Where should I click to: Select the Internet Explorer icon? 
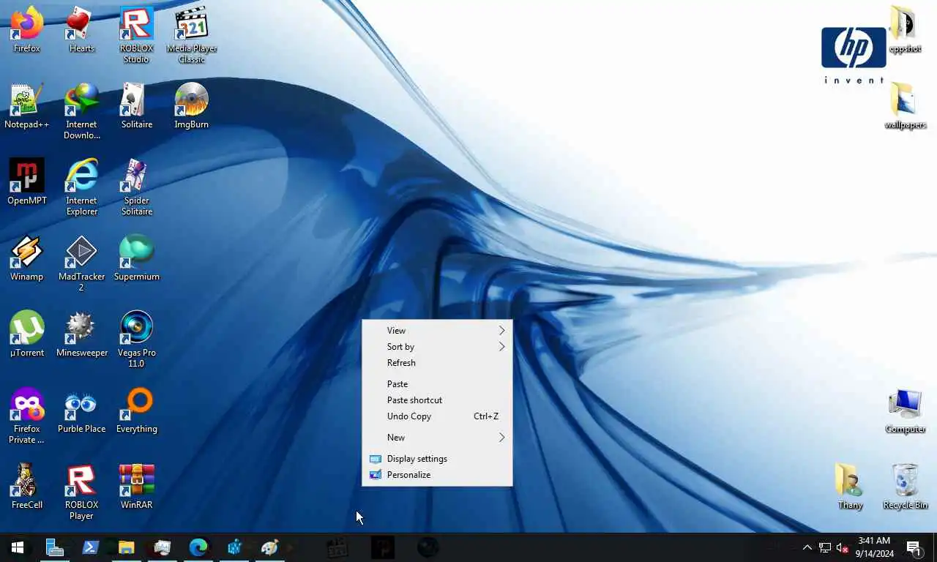coord(81,188)
